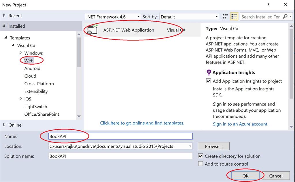This screenshot has height=182, width=295.
Task: Click the Name field containing BookAPI
Action: tap(120, 136)
